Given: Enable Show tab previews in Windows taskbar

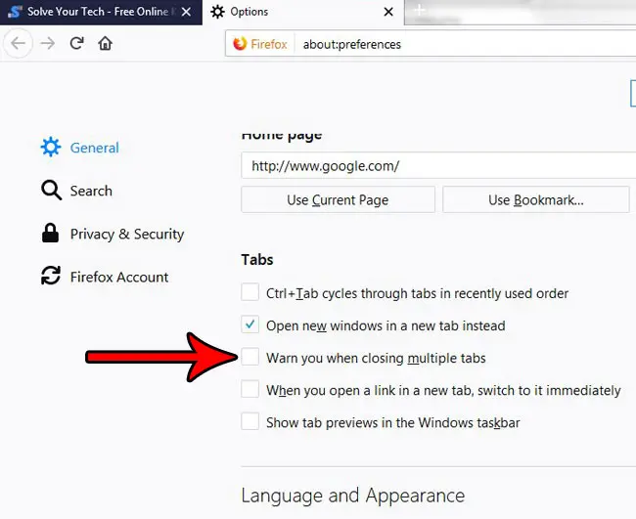Looking at the screenshot, I should tap(250, 422).
